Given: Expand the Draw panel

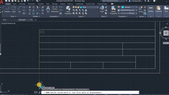Looking at the screenshot, I should pos(13,16).
